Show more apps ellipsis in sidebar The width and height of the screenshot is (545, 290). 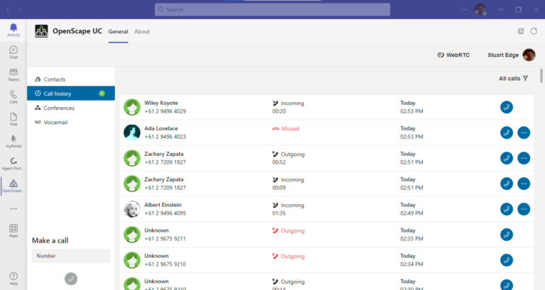point(13,208)
